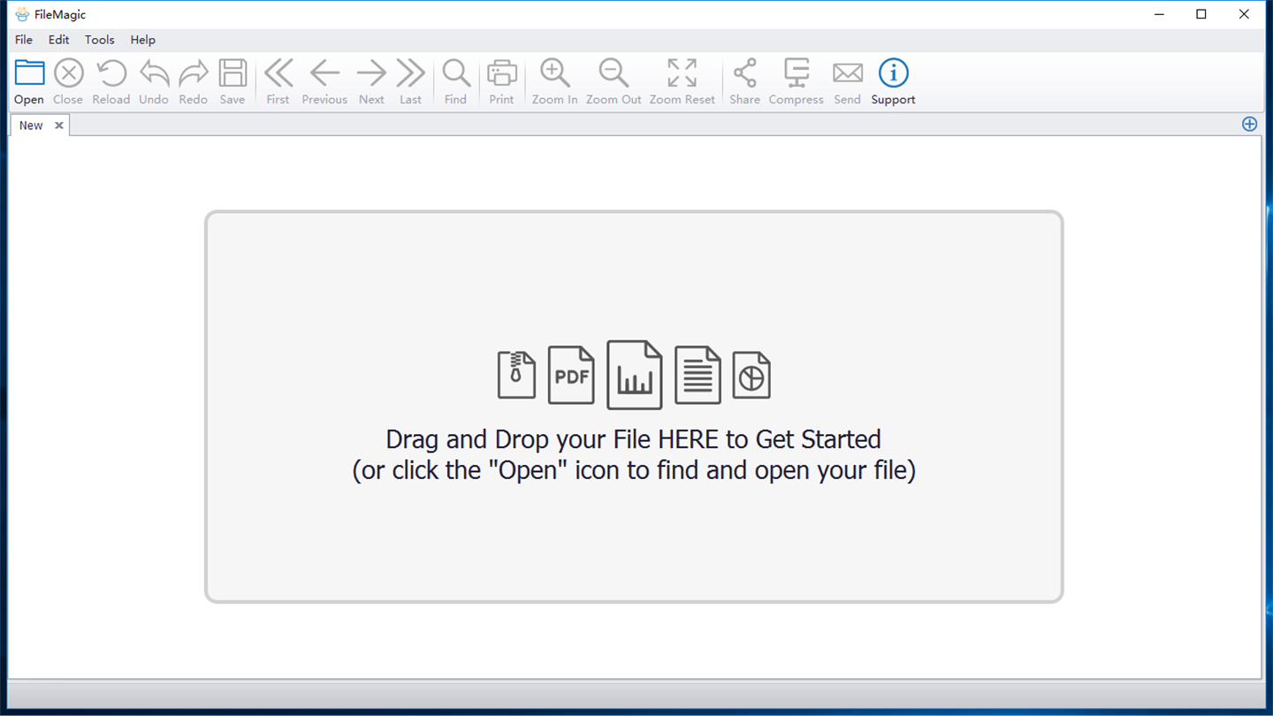Click the PDF file icon
Screen dimensions: 1273x716
(x=571, y=375)
